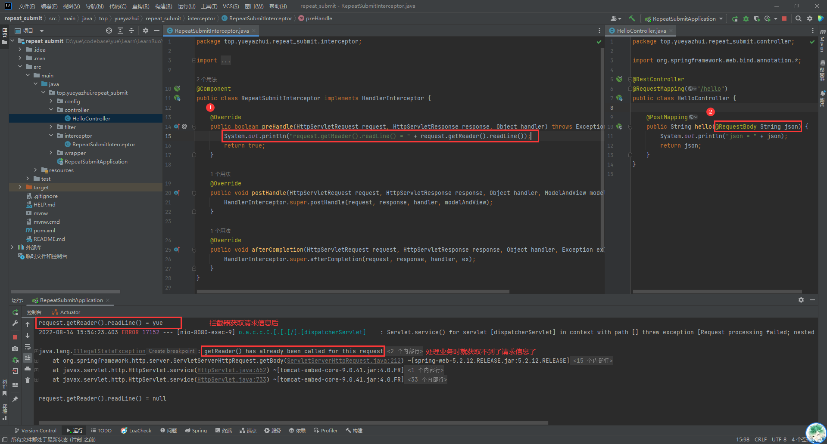Switch to the HelloController.java tab

(x=641, y=31)
